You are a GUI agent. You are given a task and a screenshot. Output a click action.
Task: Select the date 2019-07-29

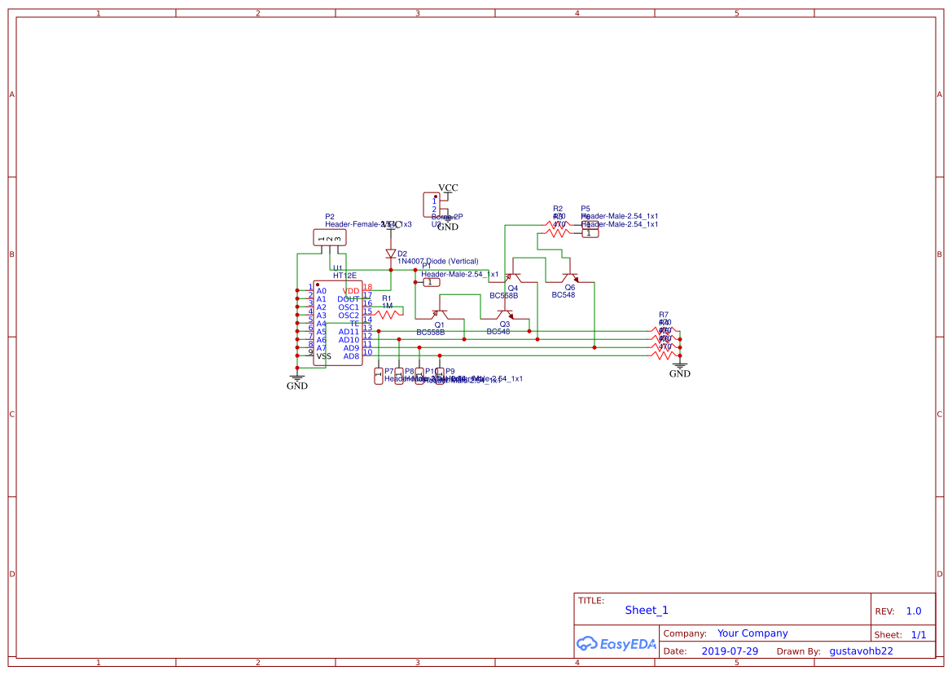(x=730, y=651)
